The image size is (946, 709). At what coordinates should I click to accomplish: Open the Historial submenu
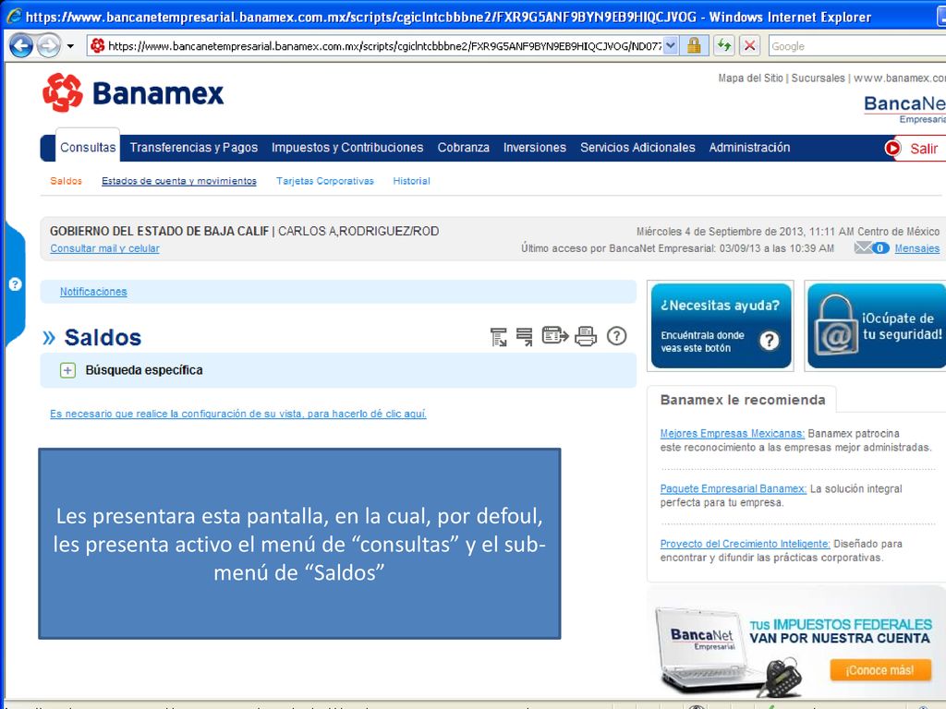[411, 181]
